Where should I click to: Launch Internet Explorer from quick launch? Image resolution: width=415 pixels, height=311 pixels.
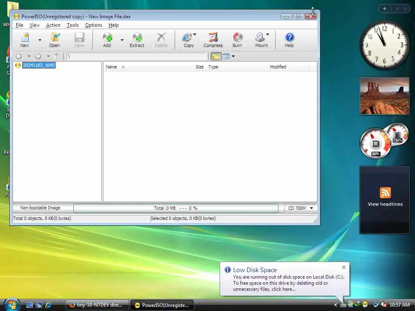49,305
